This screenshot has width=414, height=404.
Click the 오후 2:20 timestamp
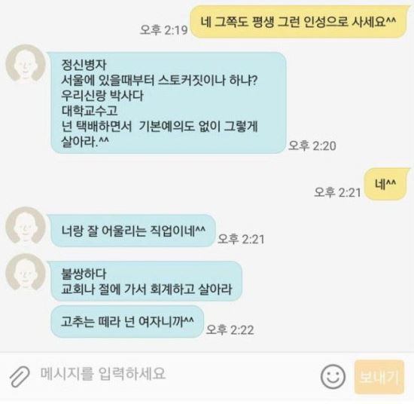pyautogui.click(x=312, y=145)
